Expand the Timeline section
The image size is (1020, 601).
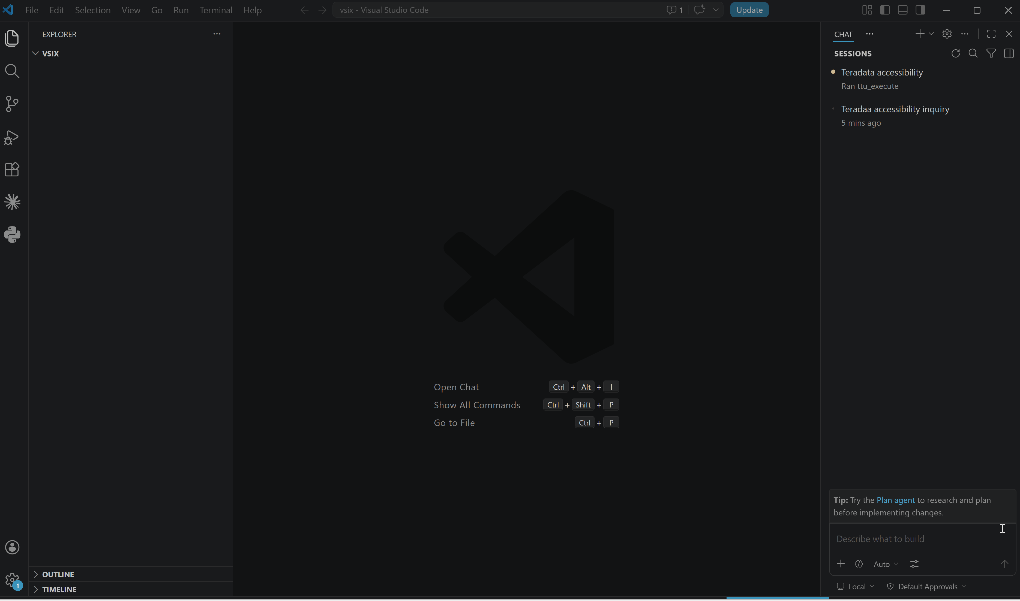(x=130, y=589)
